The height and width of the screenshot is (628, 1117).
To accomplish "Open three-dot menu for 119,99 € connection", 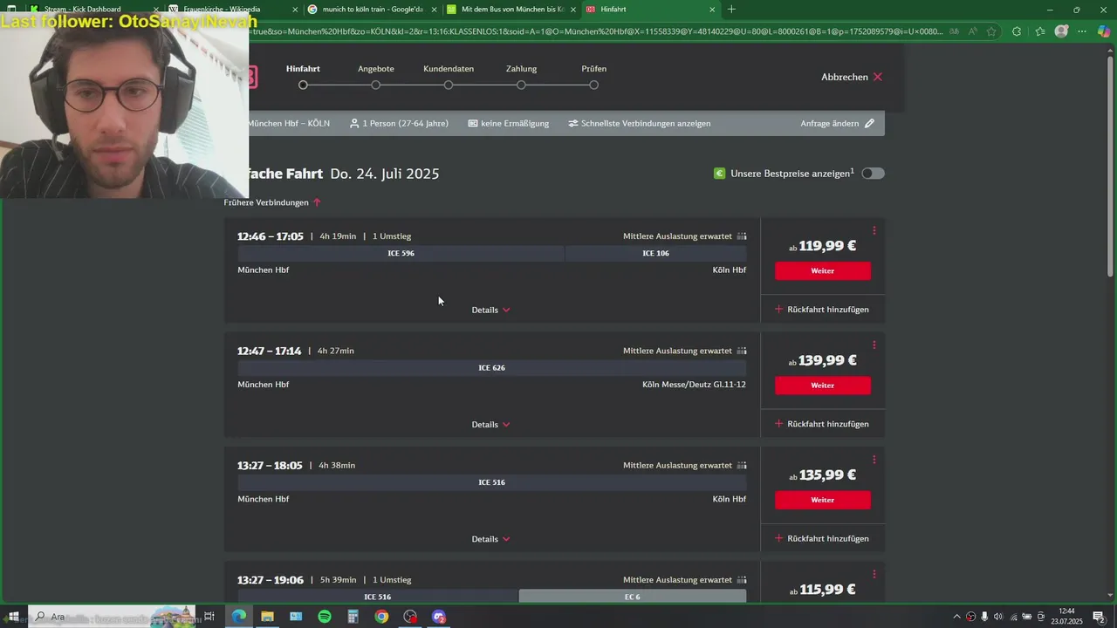I will pos(874,231).
